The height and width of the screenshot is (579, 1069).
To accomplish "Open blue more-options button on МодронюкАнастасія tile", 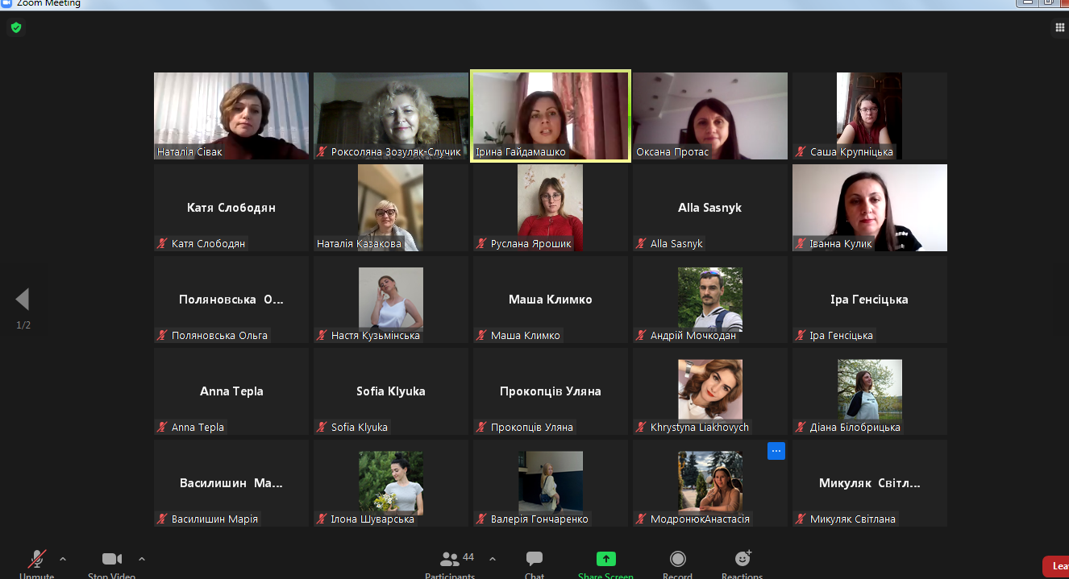I will (x=776, y=451).
